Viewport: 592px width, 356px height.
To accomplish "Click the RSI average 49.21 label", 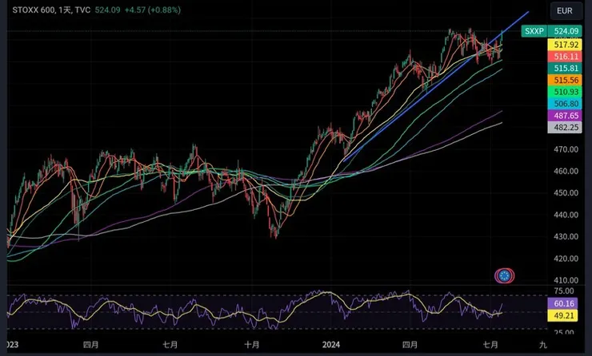I will point(562,315).
